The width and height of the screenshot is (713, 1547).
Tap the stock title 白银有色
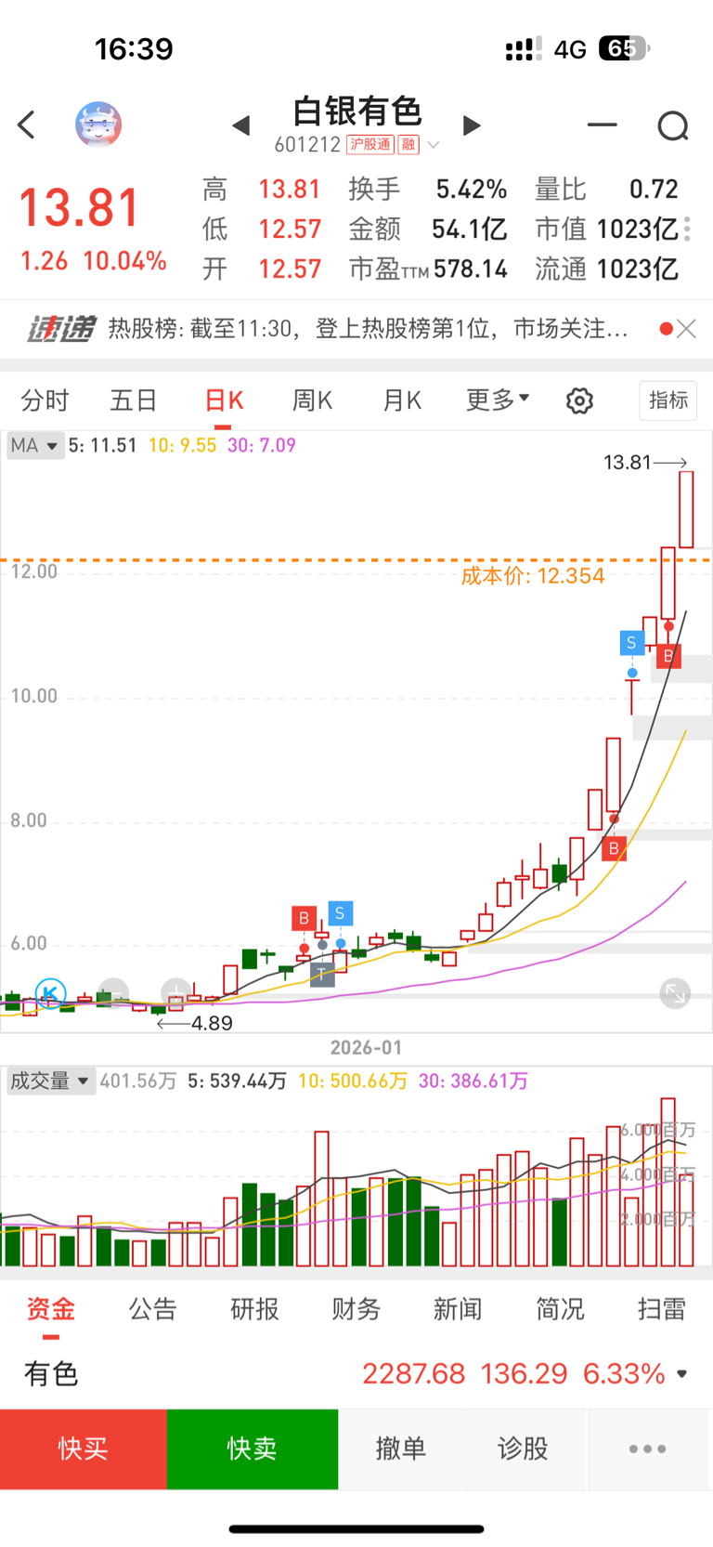(357, 111)
